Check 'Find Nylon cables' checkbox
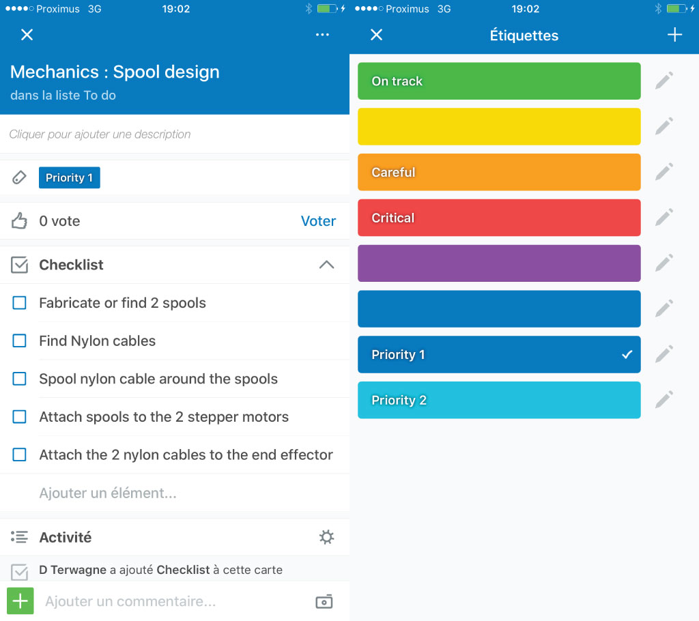The width and height of the screenshot is (699, 621). tap(20, 341)
